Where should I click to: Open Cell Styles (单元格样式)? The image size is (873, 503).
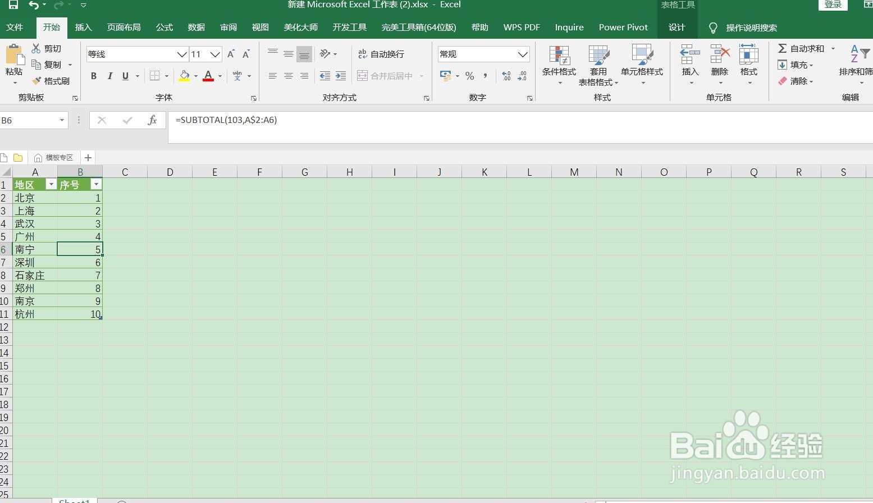coord(642,65)
